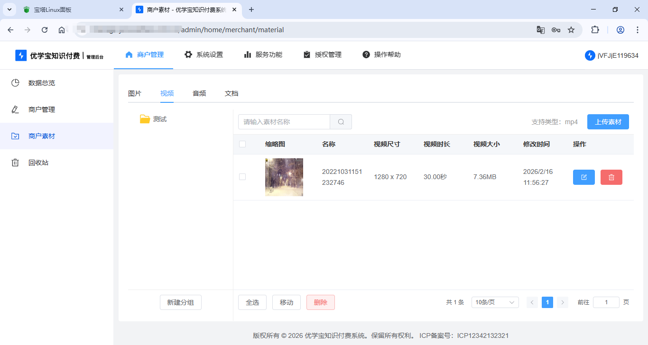Click the blue edit icon for the video

[583, 177]
